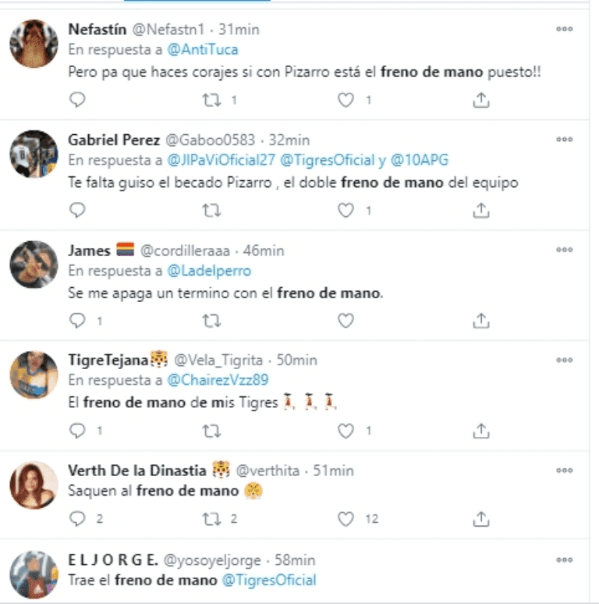
Task: Retweet Nefastín's tweet about Pizarro
Action: point(211,100)
